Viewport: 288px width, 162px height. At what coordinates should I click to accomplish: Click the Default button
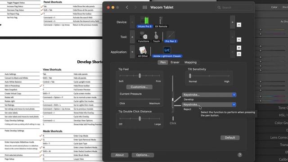tap(230, 138)
